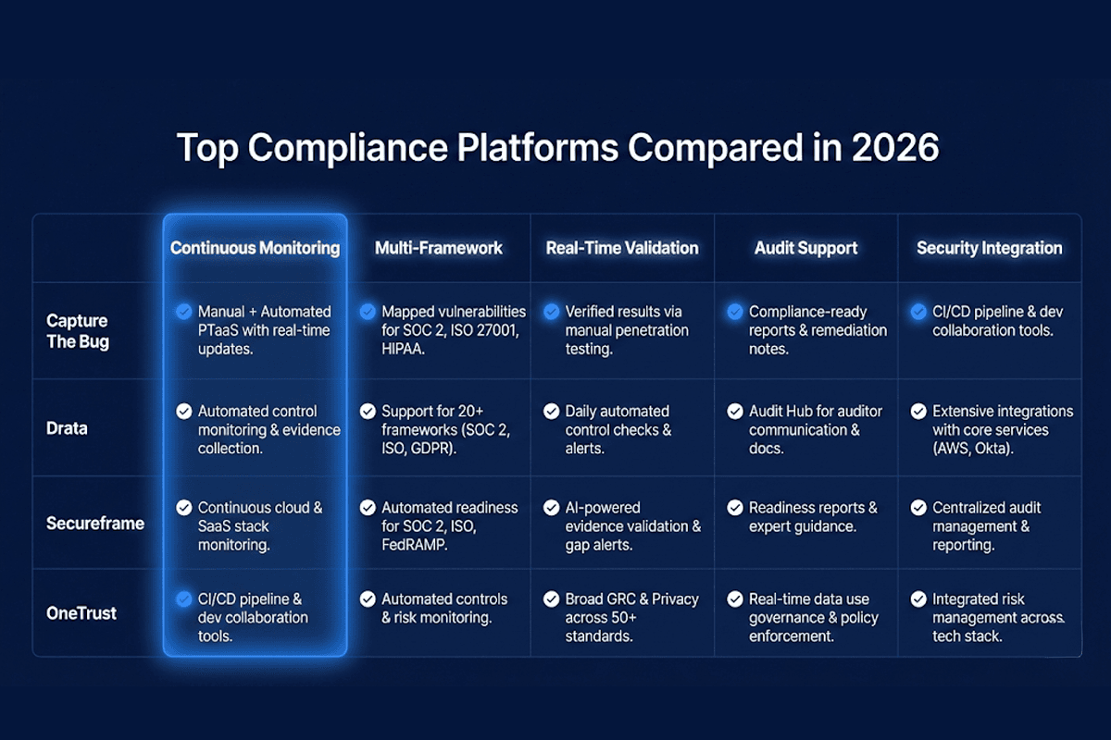Click the 'CI/CD pipeline' text in Capture The Bug row
Image resolution: width=1111 pixels, height=740 pixels.
996,321
